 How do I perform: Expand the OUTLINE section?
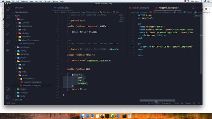pos(19,100)
